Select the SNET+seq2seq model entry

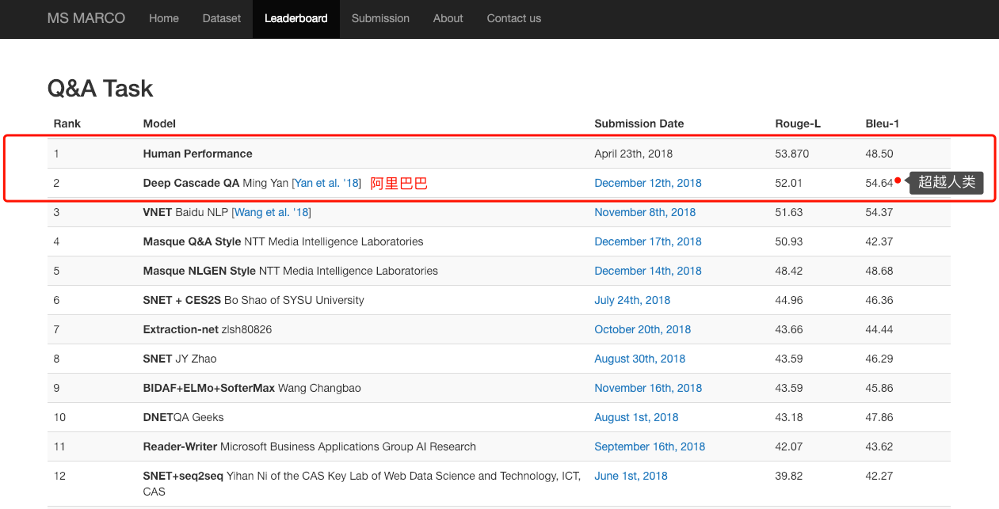(x=362, y=484)
